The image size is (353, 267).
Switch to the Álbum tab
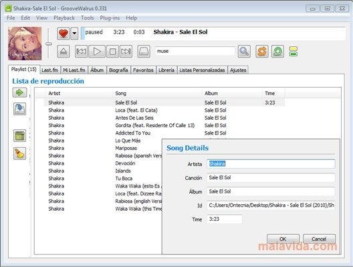point(97,70)
